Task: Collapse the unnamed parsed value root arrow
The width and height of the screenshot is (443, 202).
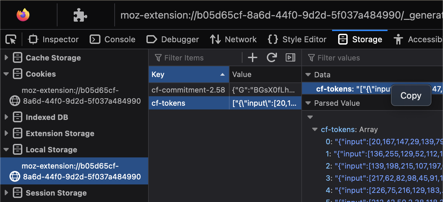Action: 310,117
